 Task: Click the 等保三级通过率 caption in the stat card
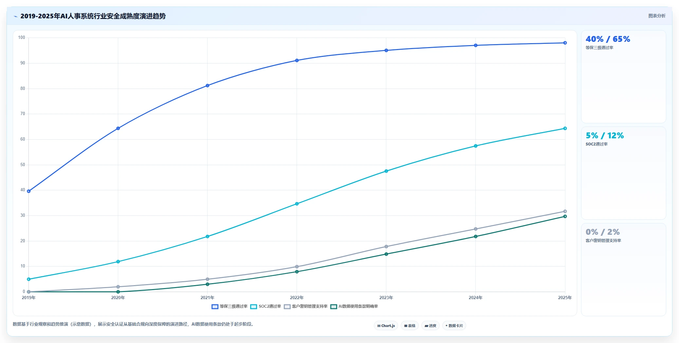pos(599,48)
